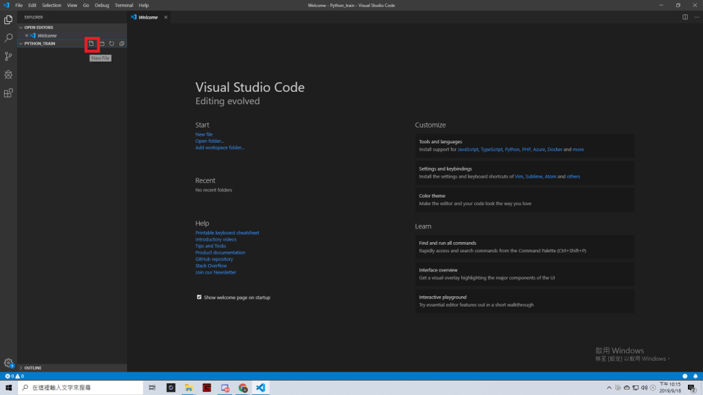Open Google Chrome from taskbar
Image resolution: width=703 pixels, height=395 pixels.
point(243,388)
